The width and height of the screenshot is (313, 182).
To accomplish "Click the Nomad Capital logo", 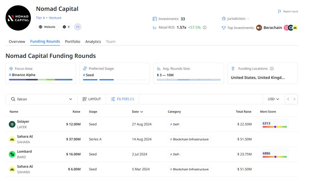I will tap(18, 18).
